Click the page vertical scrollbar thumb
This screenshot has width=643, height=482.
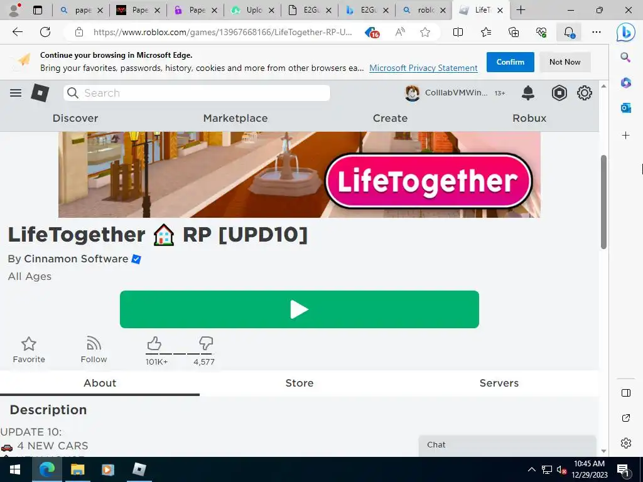(x=603, y=201)
